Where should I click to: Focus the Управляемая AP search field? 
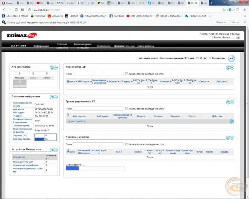[98, 74]
